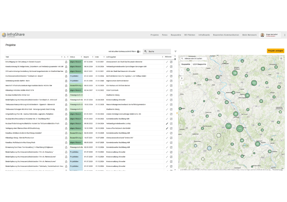Viewport: 287px width, 202px height.
Task: Go to the Projekte menu
Action: click(x=155, y=35)
